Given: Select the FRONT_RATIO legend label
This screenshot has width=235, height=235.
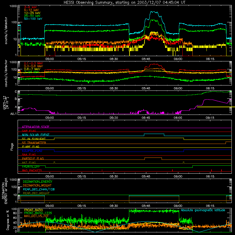Looking at the screenshot, I should pyautogui.click(x=33, y=210).
